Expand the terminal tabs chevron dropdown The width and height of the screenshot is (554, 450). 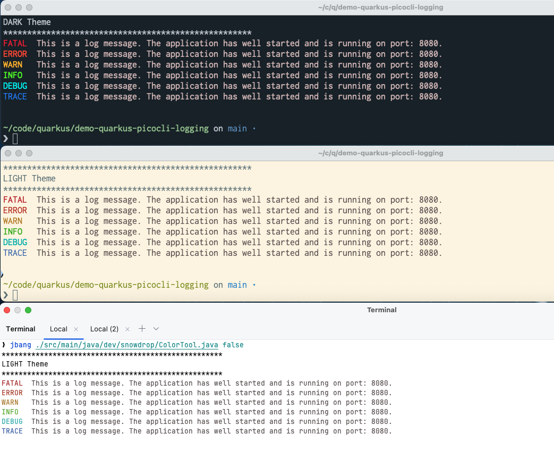coord(156,329)
